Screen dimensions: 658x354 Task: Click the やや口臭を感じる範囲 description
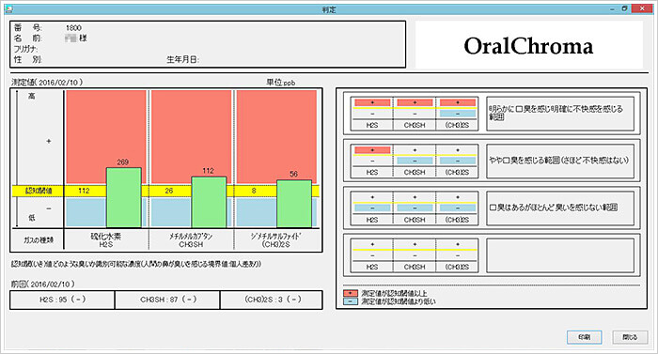pos(560,161)
